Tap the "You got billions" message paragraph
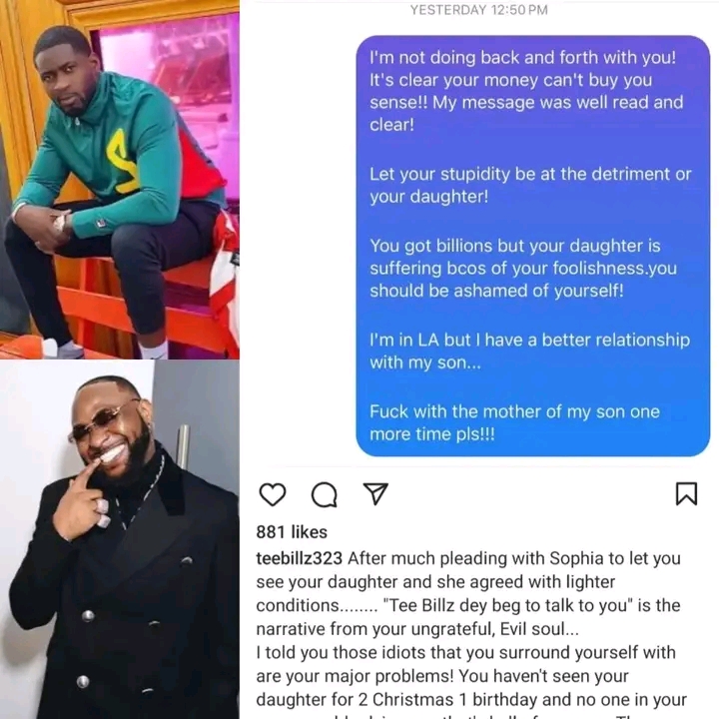719x719 pixels. tap(523, 269)
